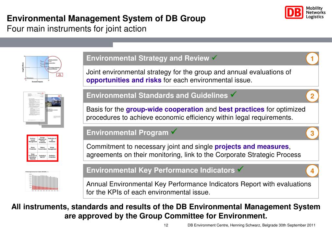Select the Environmental Program header
Viewport: 332px width, 229px height.
(x=201, y=133)
